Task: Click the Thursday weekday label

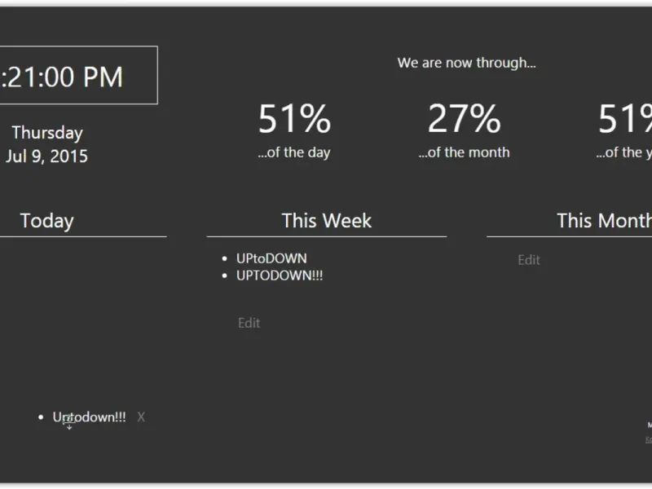Action: pyautogui.click(x=47, y=133)
